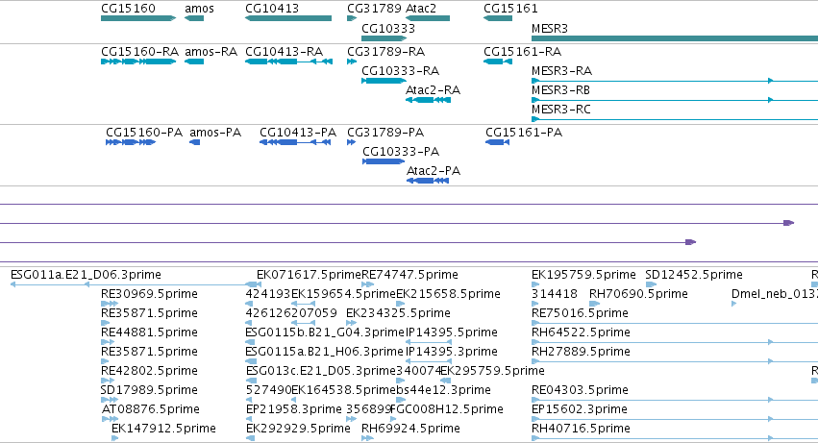Click the bs44e12.3prime EST label
818x443 pixels.
(443, 390)
